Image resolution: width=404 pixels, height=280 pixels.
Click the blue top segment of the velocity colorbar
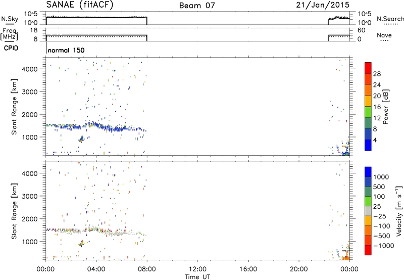[x=368, y=172]
